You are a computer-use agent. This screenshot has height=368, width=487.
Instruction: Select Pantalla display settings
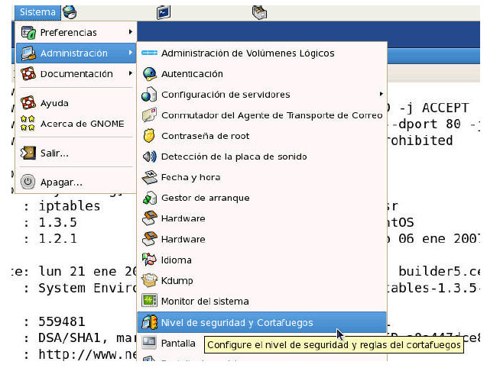tap(178, 344)
